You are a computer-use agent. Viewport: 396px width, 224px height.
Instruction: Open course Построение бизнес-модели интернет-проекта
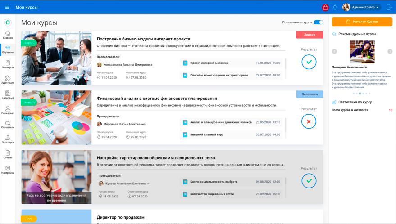tap(143, 39)
